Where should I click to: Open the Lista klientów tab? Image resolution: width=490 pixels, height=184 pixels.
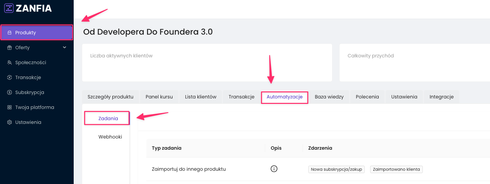coord(201,97)
